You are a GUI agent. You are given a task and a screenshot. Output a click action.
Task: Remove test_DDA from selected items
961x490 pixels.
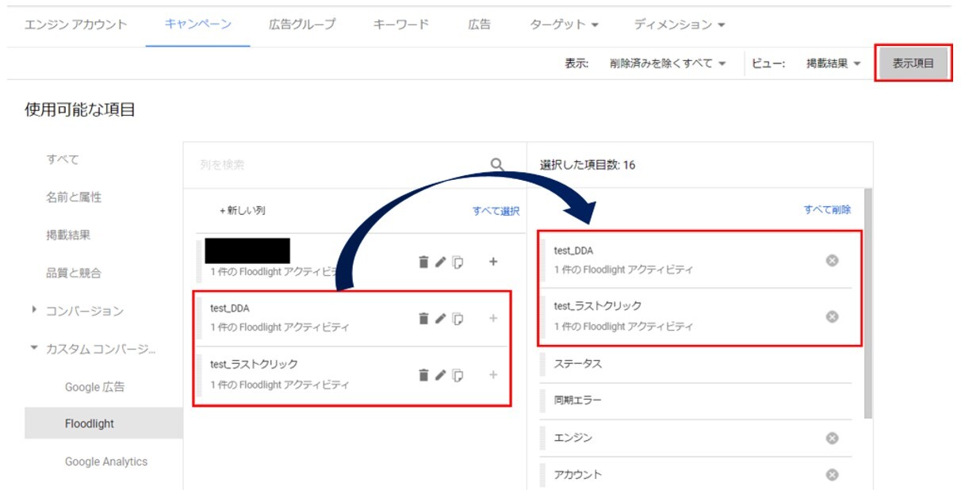(x=832, y=260)
